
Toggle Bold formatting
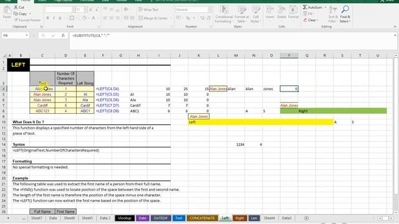click(x=47, y=18)
